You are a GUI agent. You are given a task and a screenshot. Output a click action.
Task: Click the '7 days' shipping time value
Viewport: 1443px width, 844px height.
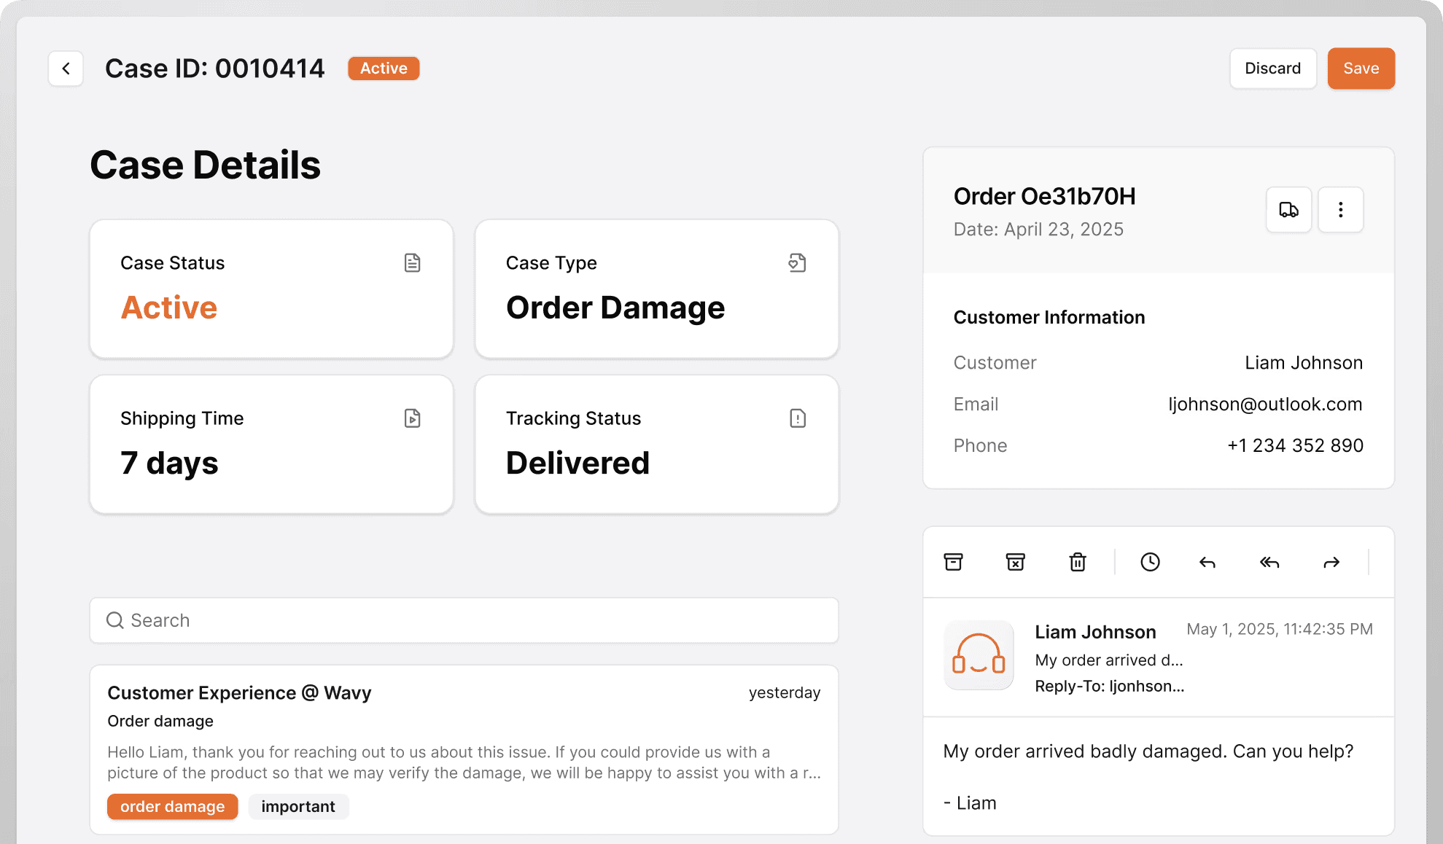[x=169, y=463]
